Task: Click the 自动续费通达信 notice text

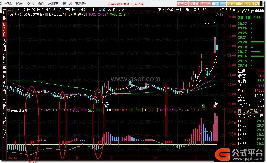Action: tap(251, 111)
